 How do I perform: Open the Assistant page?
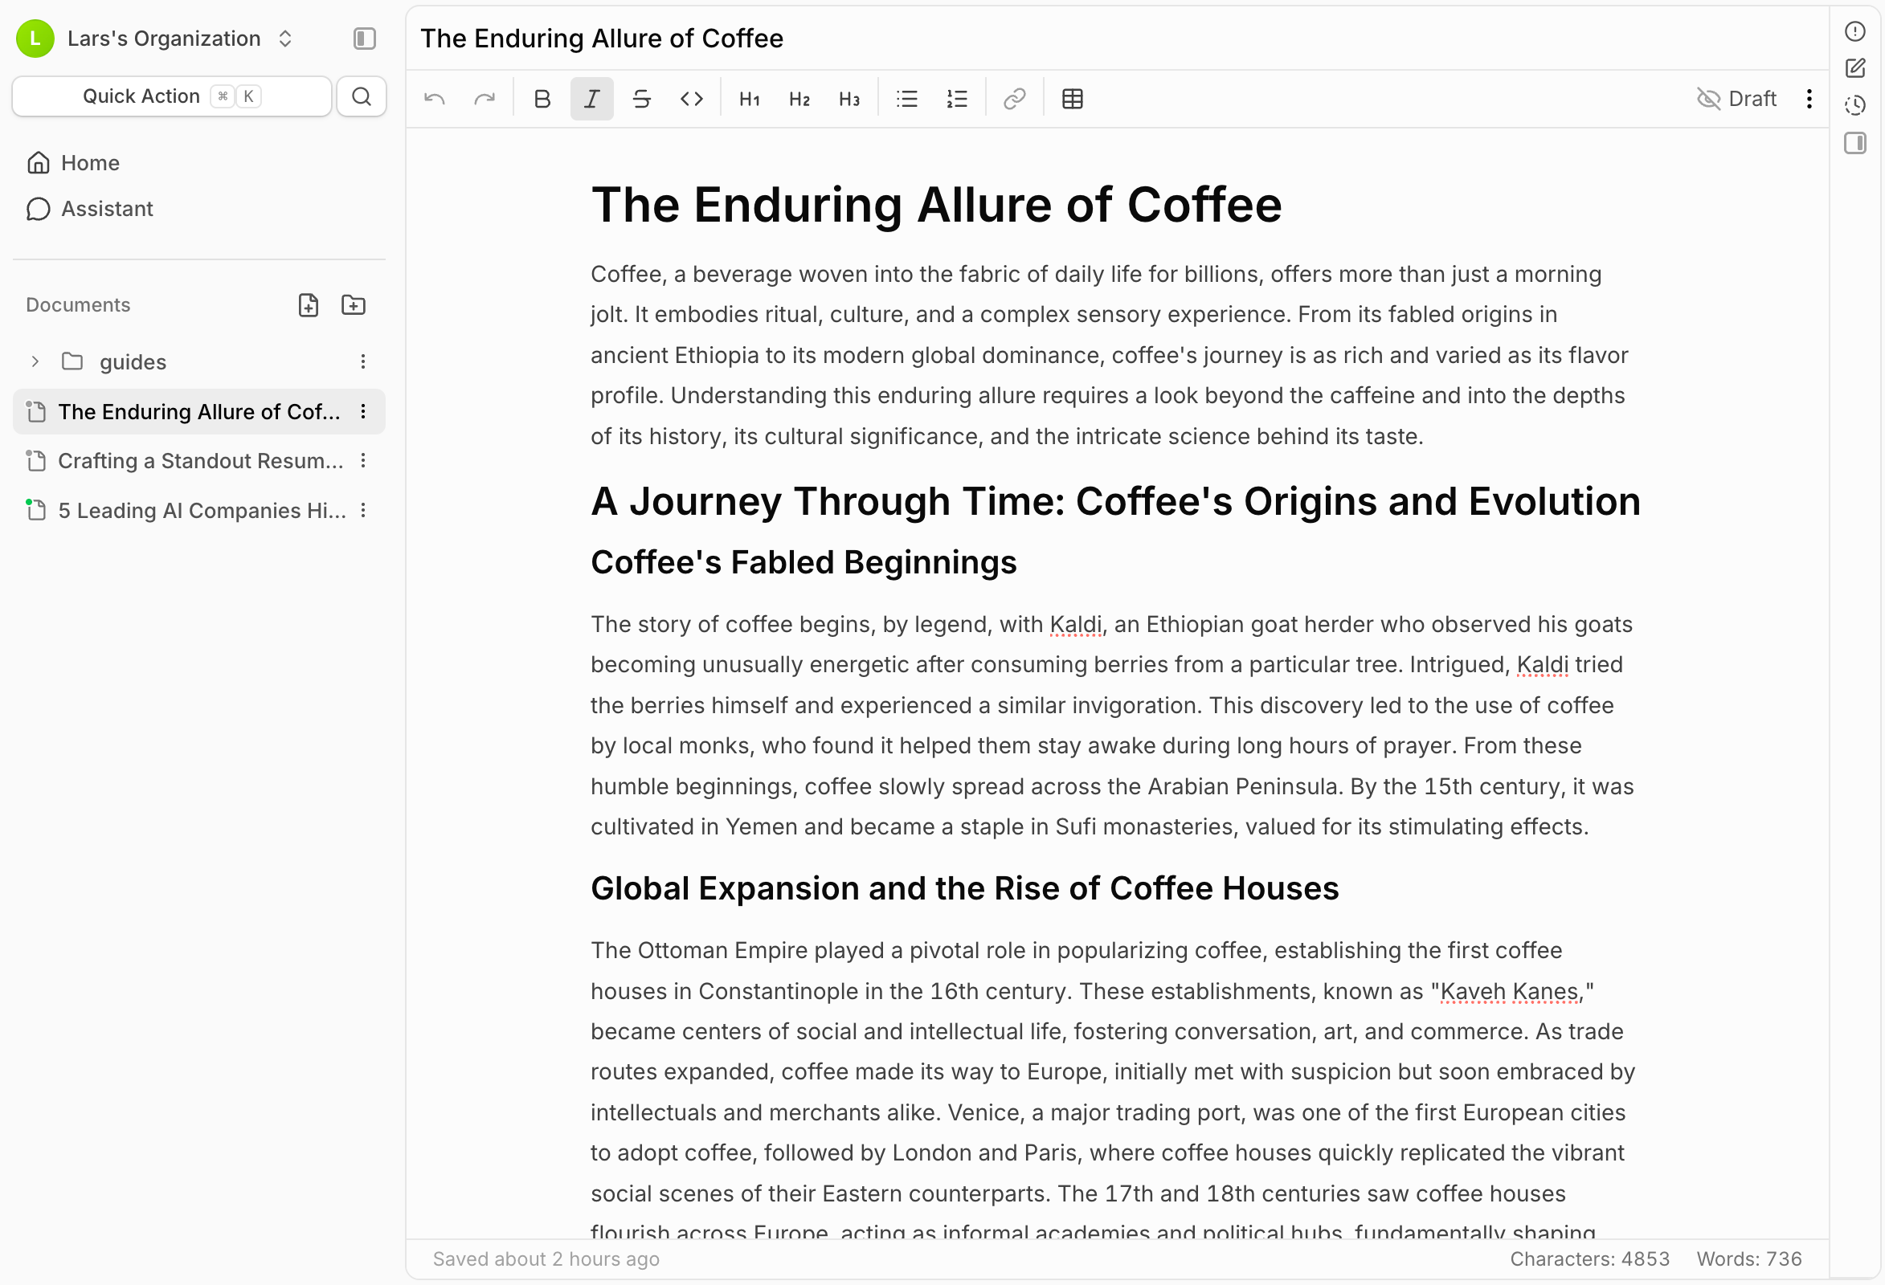click(x=106, y=208)
